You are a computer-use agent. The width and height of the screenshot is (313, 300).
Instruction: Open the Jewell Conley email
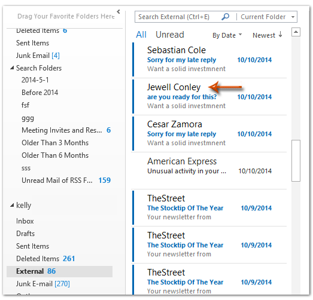coord(209,96)
